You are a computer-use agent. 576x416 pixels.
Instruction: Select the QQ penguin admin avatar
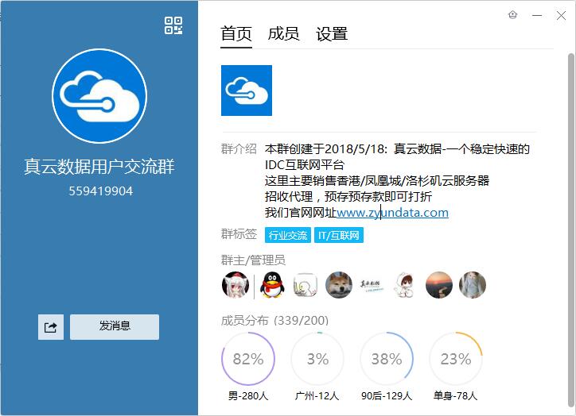[x=272, y=285]
